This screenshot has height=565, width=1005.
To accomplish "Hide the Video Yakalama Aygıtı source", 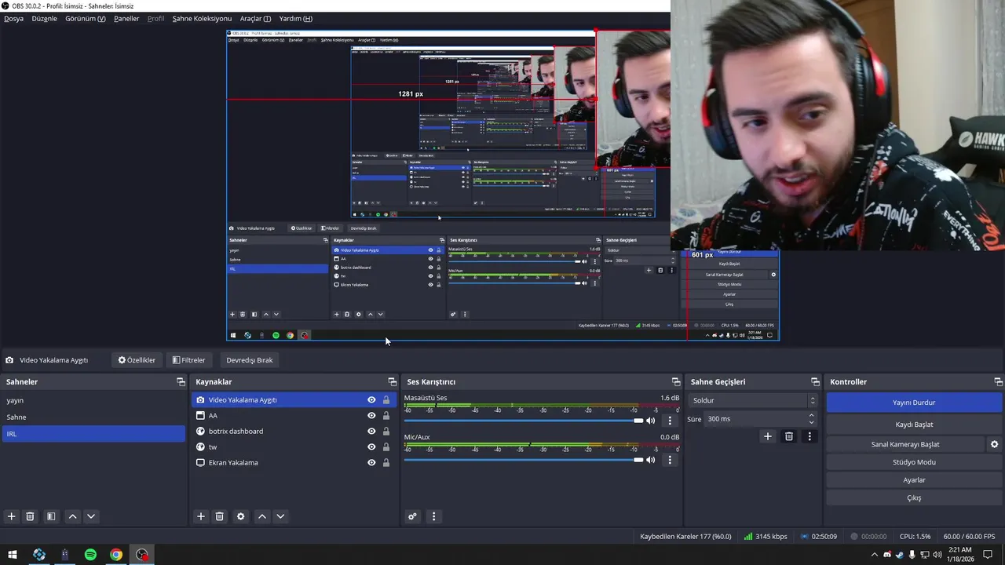I will (x=371, y=400).
